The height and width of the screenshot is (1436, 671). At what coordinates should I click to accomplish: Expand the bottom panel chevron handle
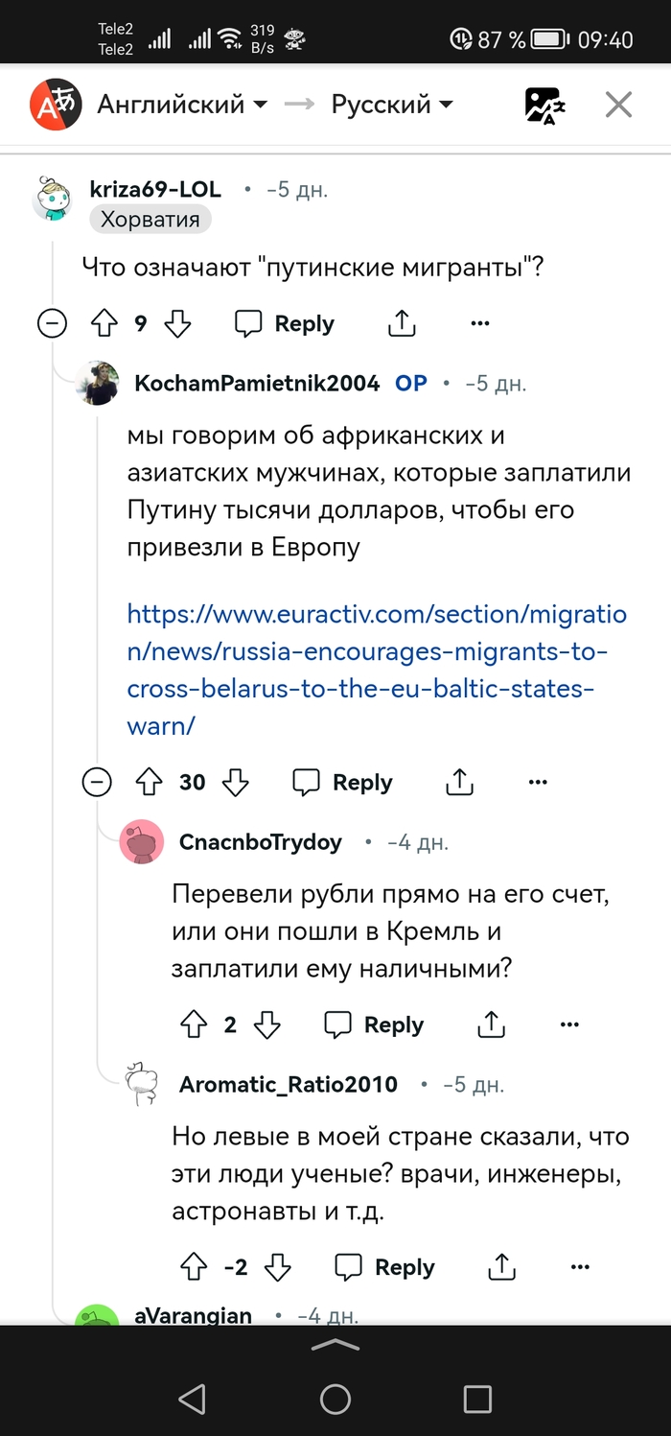335,1347
